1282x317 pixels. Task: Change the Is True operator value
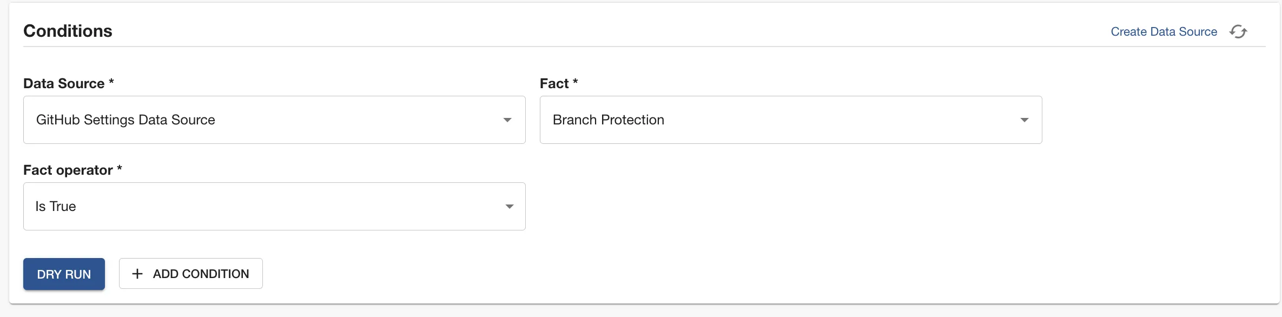pos(274,206)
